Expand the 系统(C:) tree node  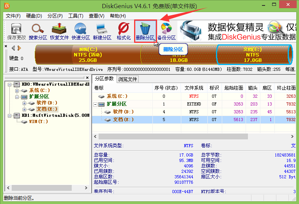point(17,91)
